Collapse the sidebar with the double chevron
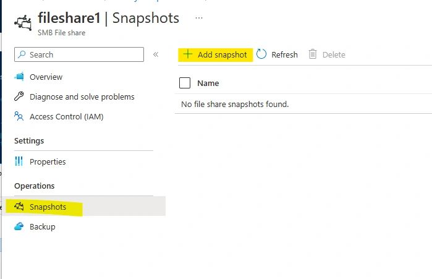This screenshot has height=279, width=432. tap(156, 54)
